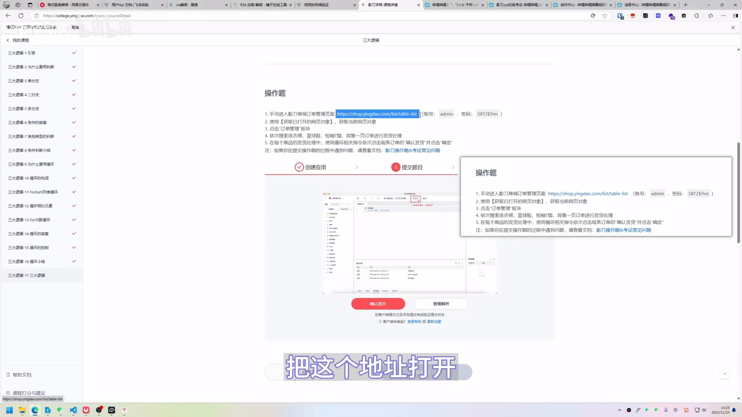Open Visual Studio Code from the taskbar
Viewport: 742px width, 417px height.
coord(73,410)
